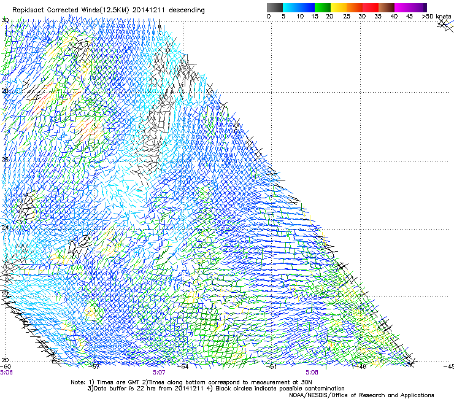The height and width of the screenshot is (399, 454).
Task: Click the gray 0–5 knots legend segment
Action: click(x=275, y=7)
